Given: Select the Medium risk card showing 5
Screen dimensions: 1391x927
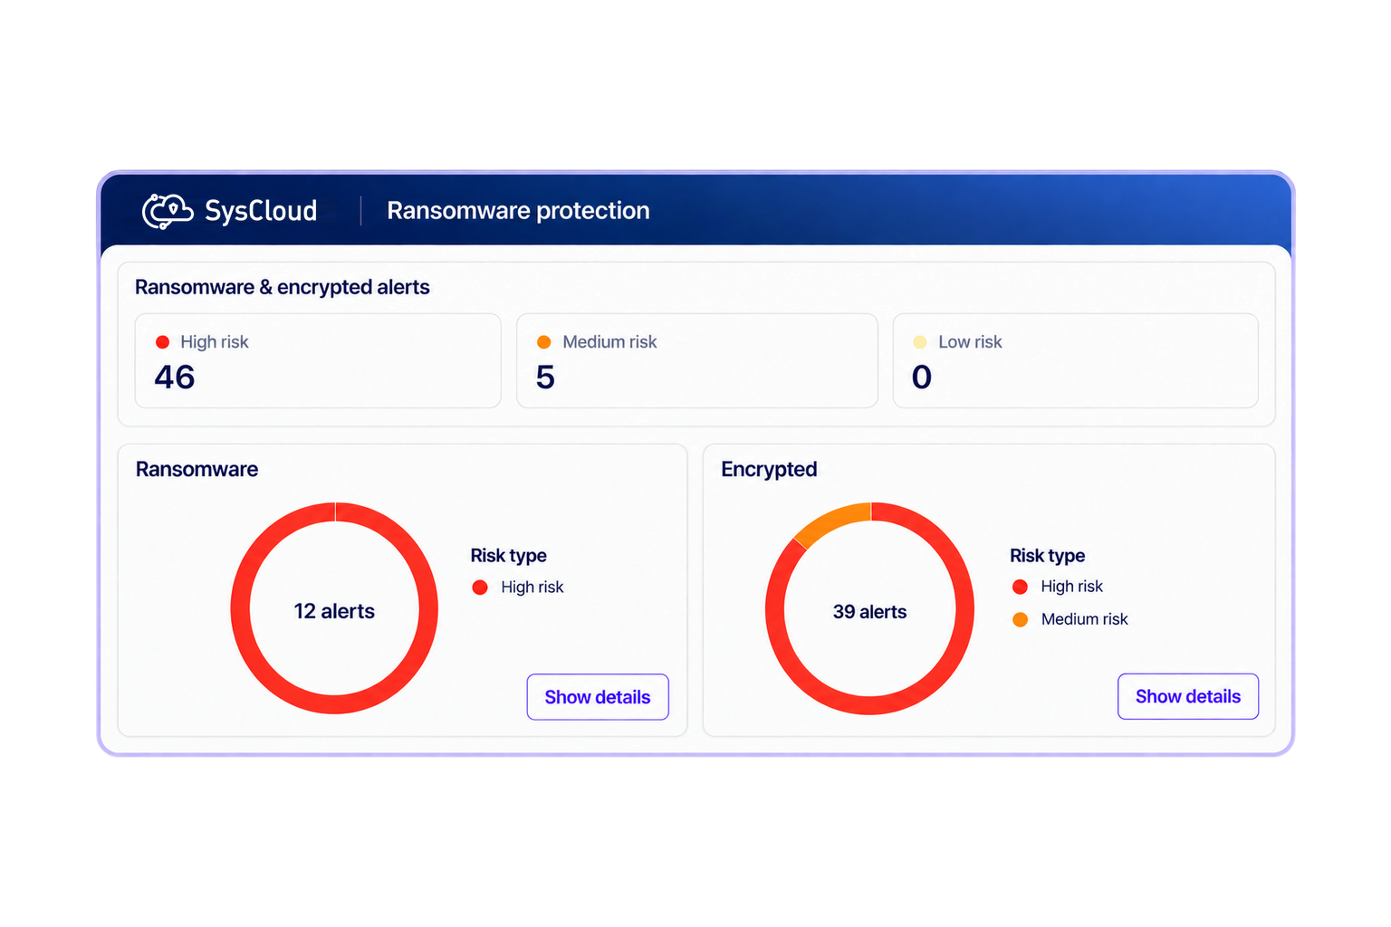Looking at the screenshot, I should [x=697, y=360].
